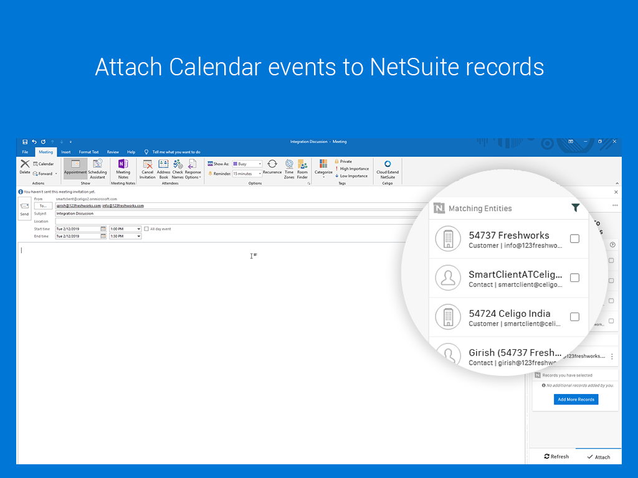This screenshot has height=478, width=638.
Task: Open the Scheduling Assistant
Action: click(98, 169)
